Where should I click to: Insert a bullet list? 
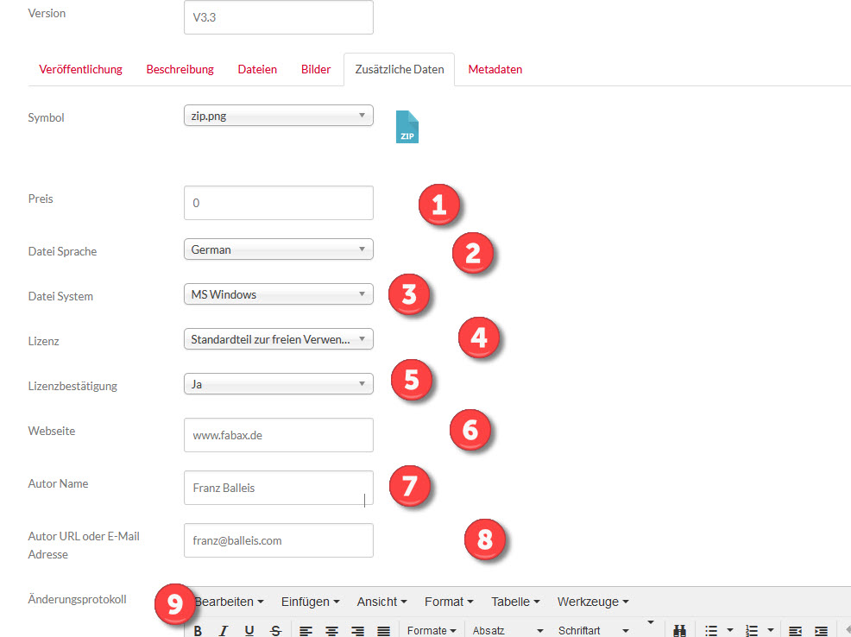pyautogui.click(x=711, y=630)
